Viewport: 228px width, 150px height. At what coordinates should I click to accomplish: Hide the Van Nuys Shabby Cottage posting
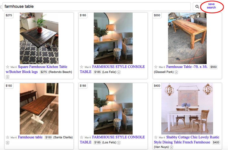172,147
